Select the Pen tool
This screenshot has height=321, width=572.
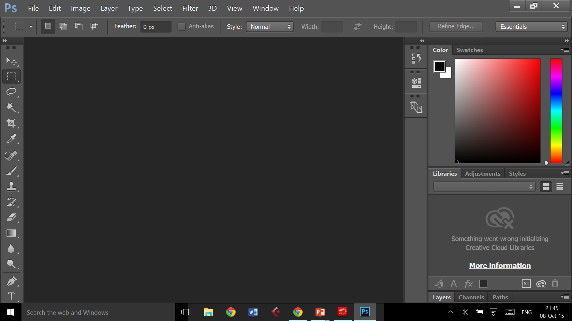tap(11, 281)
